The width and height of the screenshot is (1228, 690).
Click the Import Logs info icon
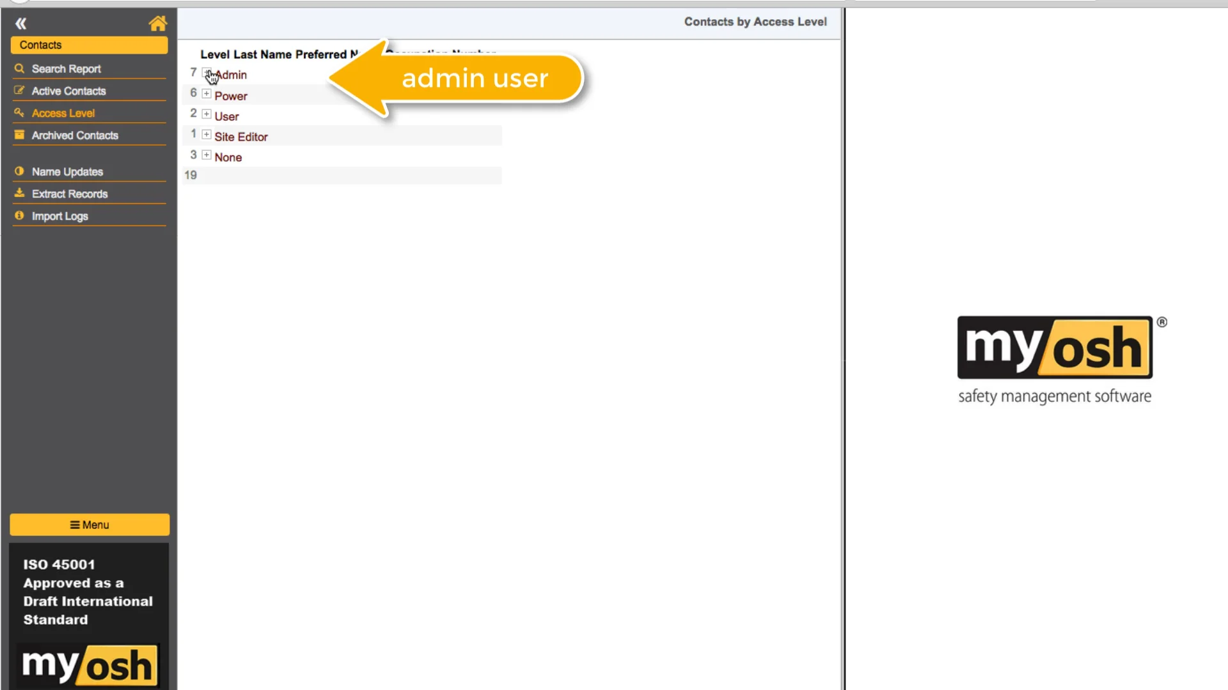19,215
